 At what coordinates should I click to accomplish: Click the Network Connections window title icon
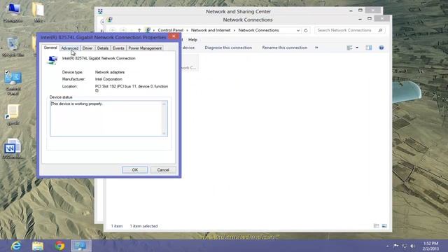(110, 20)
